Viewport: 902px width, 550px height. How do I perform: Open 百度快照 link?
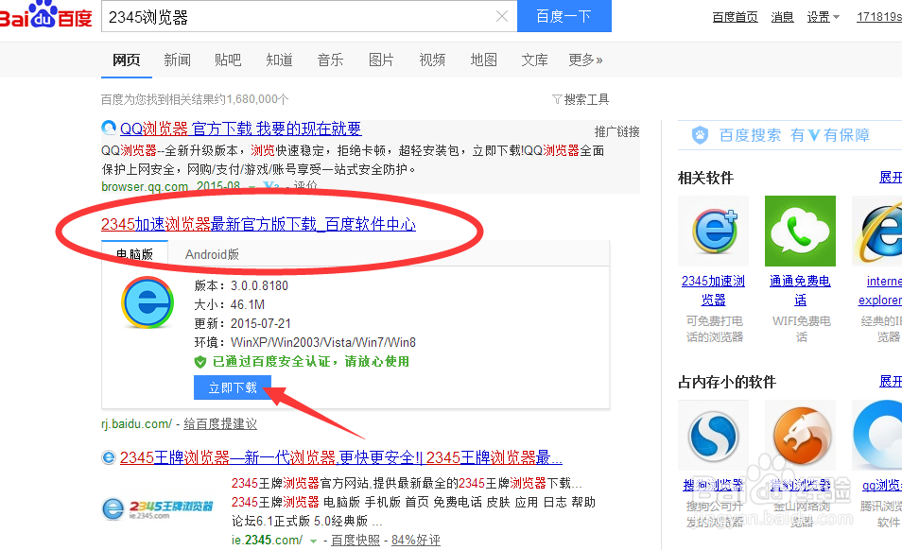pos(356,541)
